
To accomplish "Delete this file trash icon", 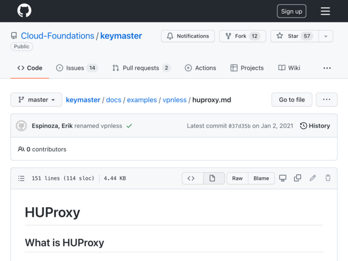I will (328, 178).
